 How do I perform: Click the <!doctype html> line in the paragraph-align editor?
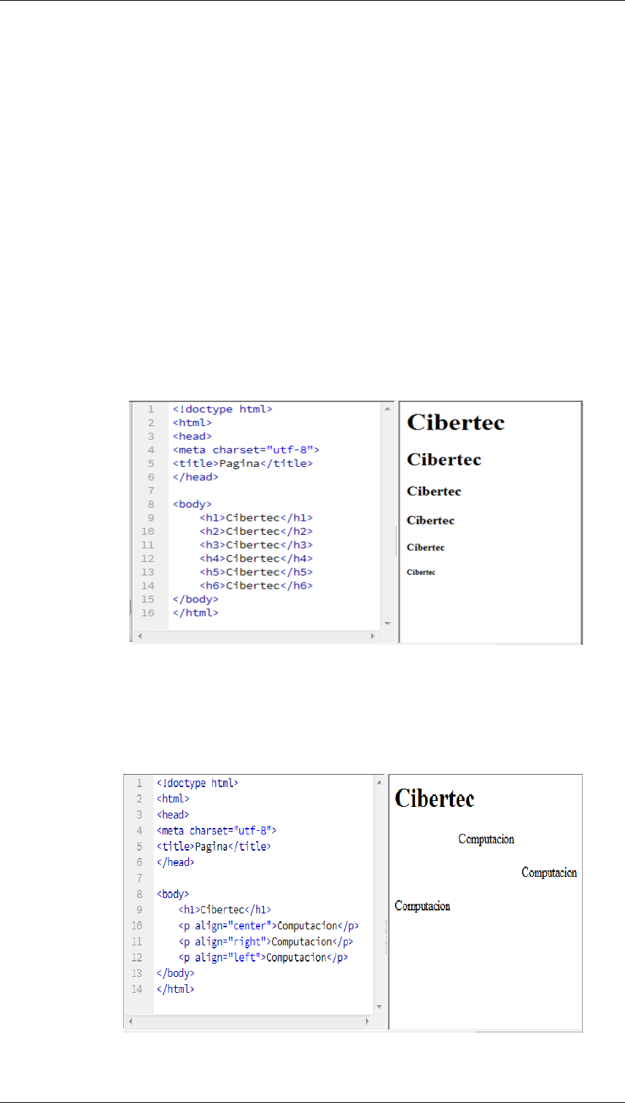(x=197, y=783)
